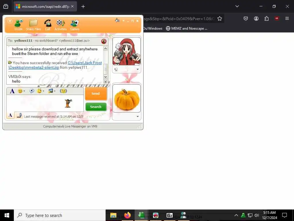Select the microsoft.com browser tab
The image size is (294, 221).
pyautogui.click(x=45, y=7)
